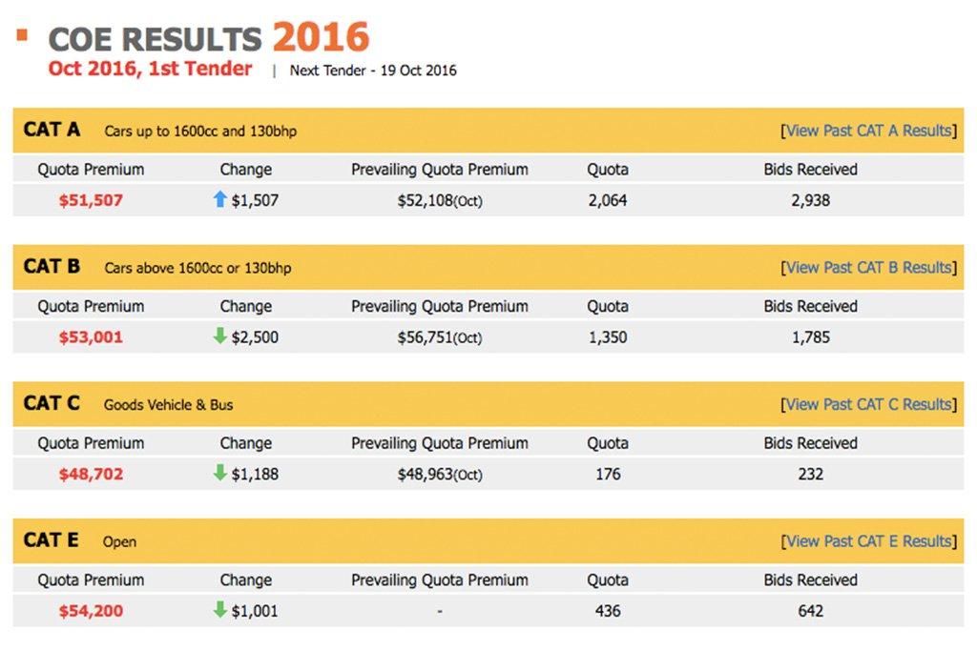This screenshot has width=977, height=651.
Task: Open View Past CAT E Results link
Action: [868, 541]
